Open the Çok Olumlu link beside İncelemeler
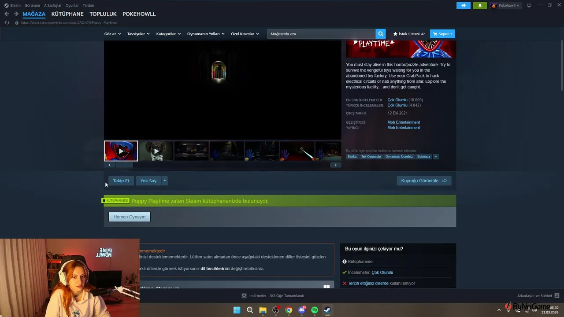Viewport: 564px width, 317px height. point(382,273)
